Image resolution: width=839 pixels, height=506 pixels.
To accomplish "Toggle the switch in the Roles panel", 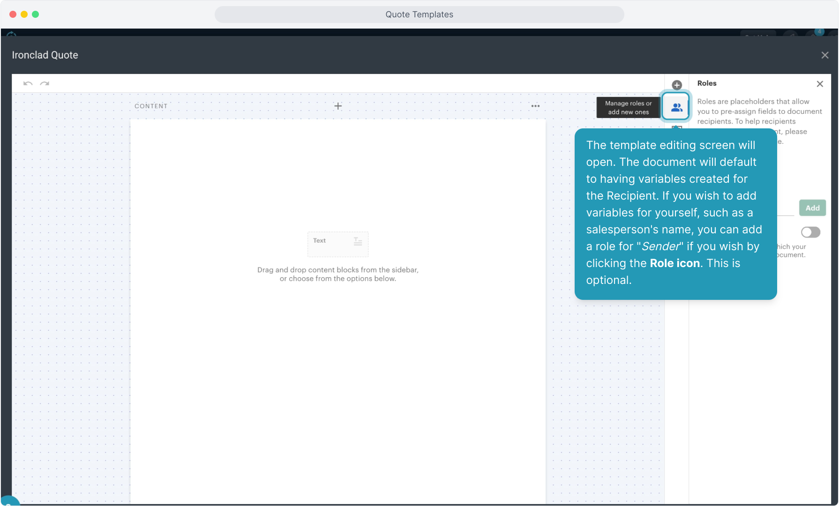I will coord(810,232).
